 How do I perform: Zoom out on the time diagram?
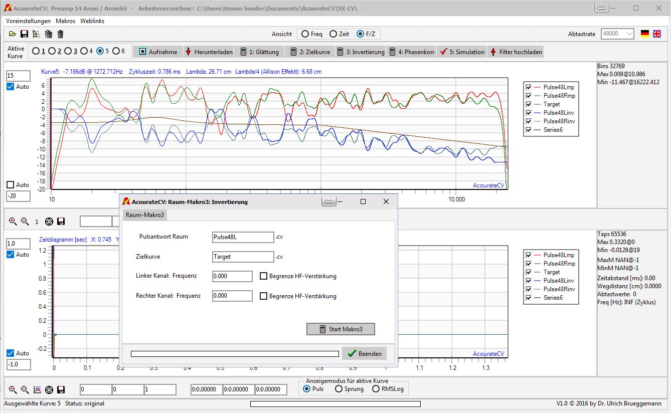25,389
